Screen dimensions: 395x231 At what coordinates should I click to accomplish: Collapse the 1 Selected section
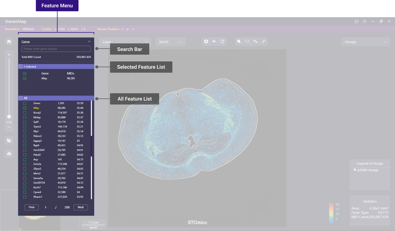click(x=21, y=66)
